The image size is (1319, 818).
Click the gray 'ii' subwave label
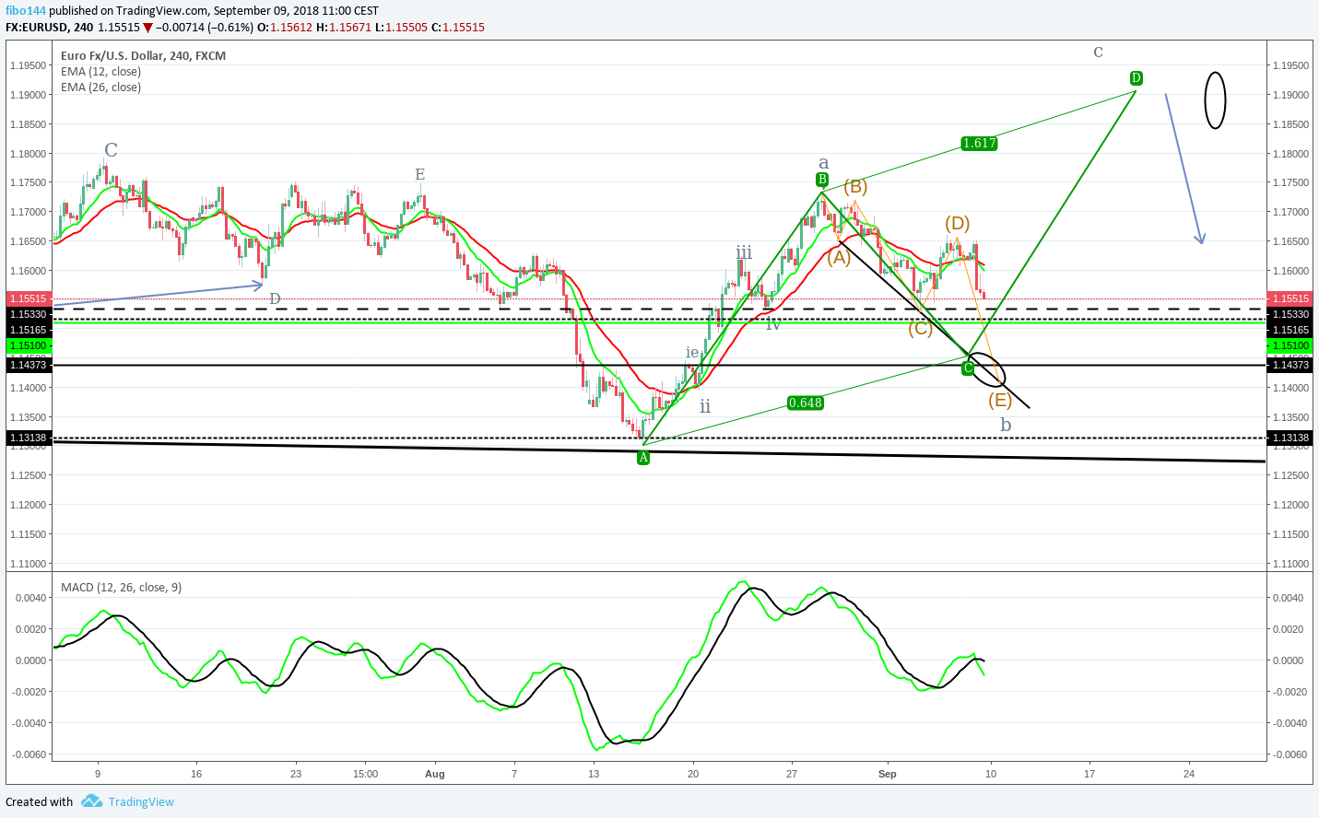(x=705, y=406)
